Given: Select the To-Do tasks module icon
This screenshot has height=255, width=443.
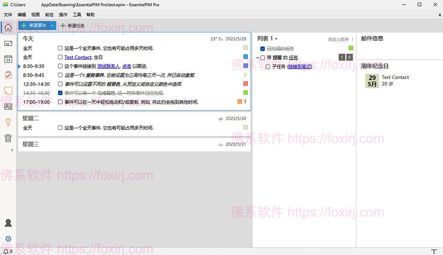Looking at the screenshot, I should (x=7, y=75).
